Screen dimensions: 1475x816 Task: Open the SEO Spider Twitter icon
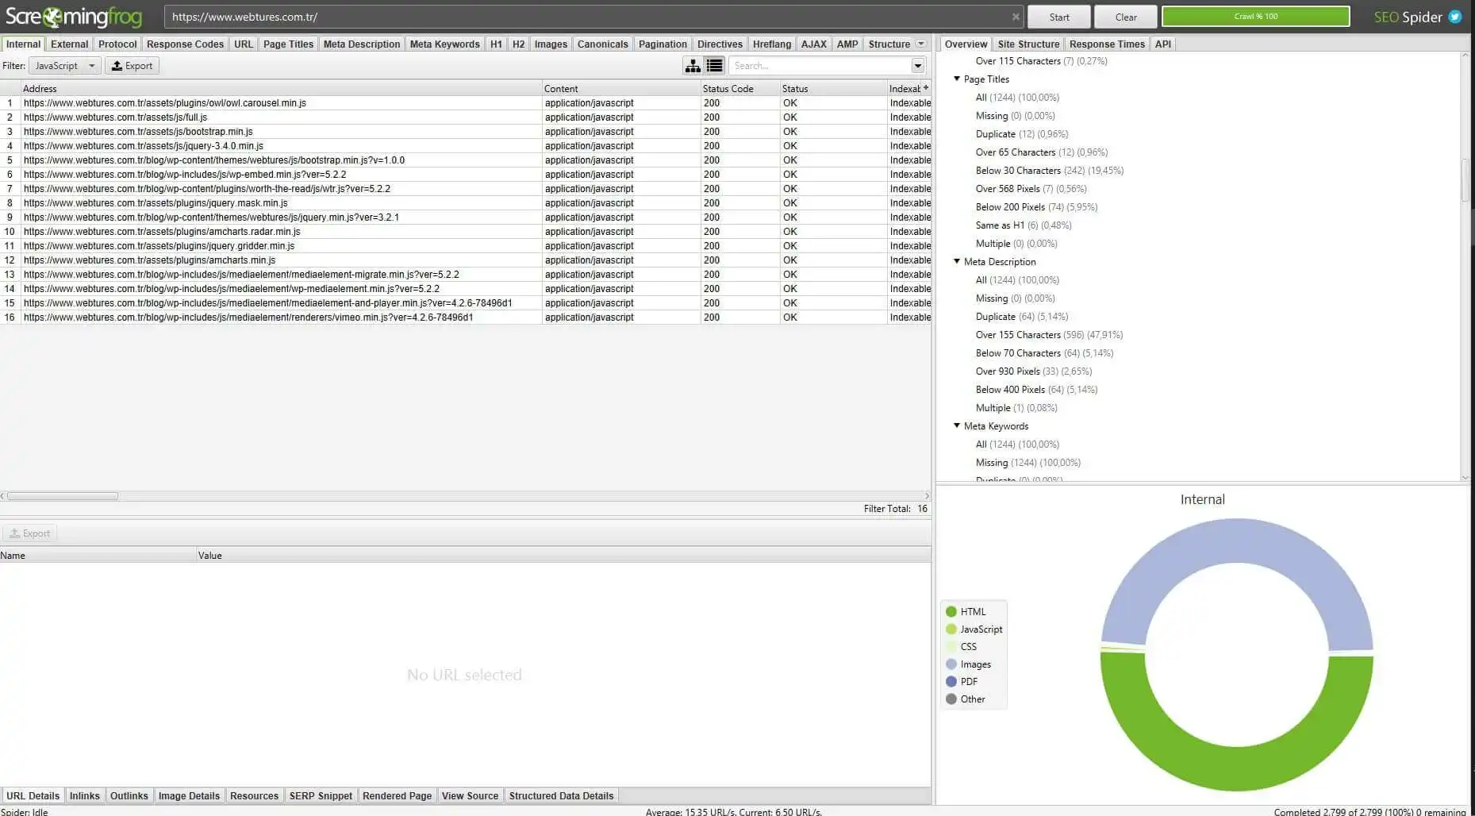point(1456,16)
